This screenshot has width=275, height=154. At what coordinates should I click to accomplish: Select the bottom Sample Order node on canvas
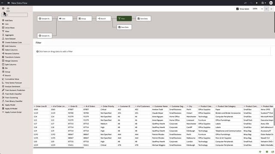click(45, 36)
